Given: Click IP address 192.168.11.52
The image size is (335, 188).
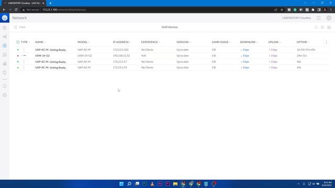Looking at the screenshot, I should [x=121, y=56].
